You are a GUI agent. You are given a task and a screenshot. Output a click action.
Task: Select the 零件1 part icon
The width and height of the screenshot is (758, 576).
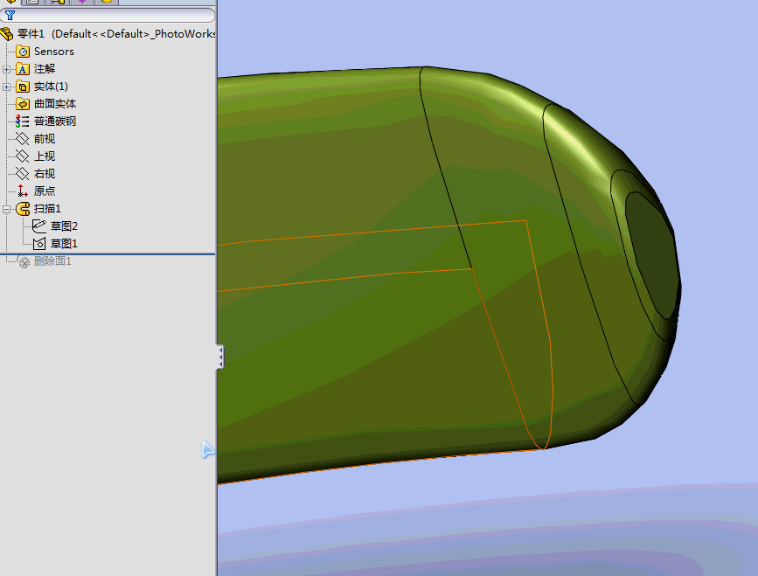coord(7,34)
